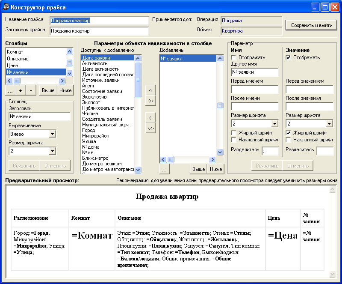Select Ближ.метро in the available parameters

point(108,158)
